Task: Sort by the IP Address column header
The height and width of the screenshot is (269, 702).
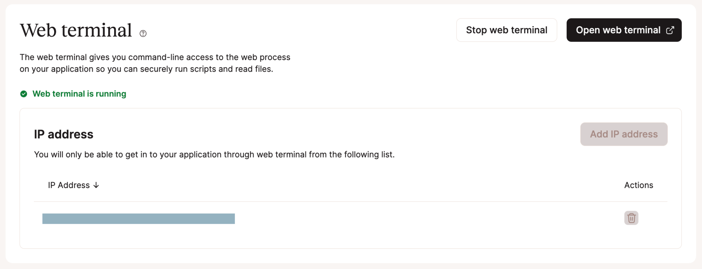Action: click(x=69, y=185)
